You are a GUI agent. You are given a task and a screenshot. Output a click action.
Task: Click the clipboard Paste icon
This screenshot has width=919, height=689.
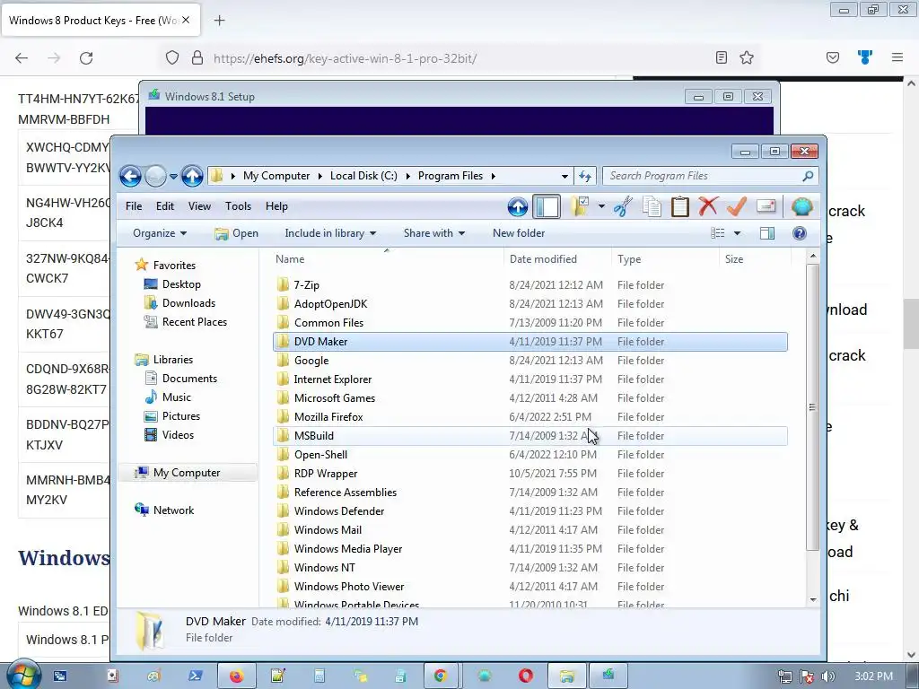pyautogui.click(x=680, y=206)
